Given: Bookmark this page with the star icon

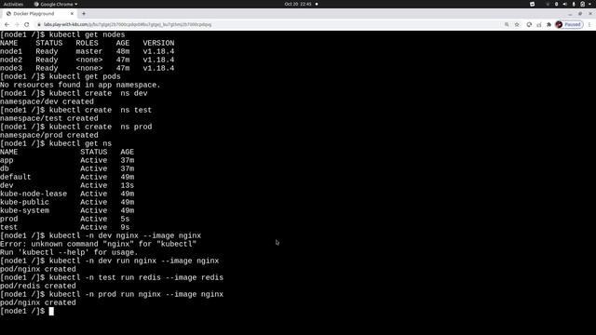Looking at the screenshot, I should (517, 25).
